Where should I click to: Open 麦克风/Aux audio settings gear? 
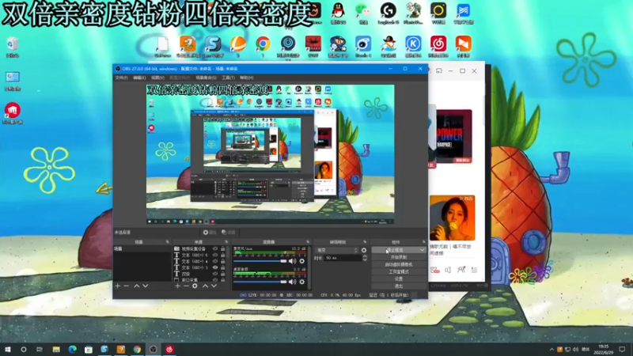pos(302,261)
